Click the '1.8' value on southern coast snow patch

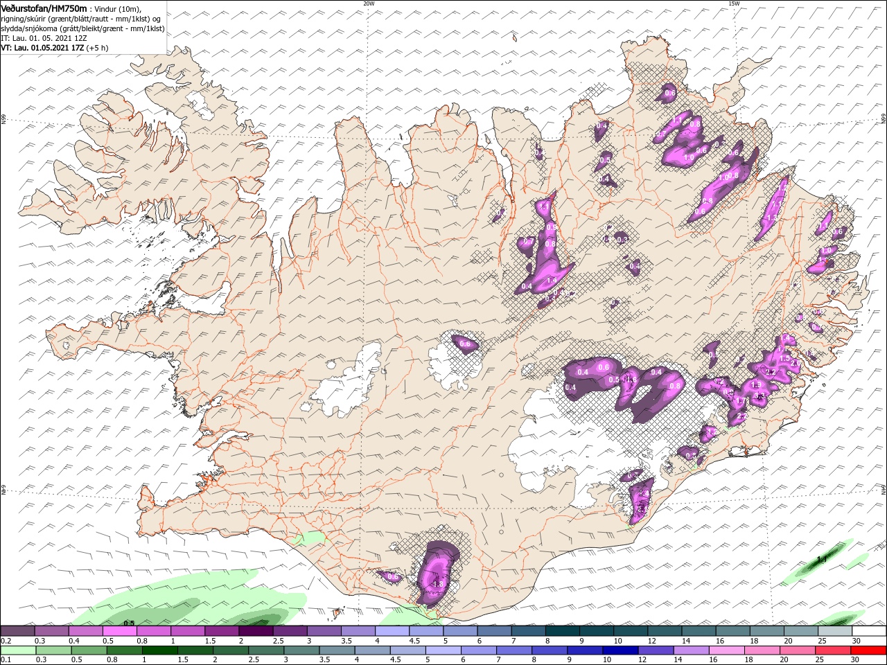pos(437,584)
